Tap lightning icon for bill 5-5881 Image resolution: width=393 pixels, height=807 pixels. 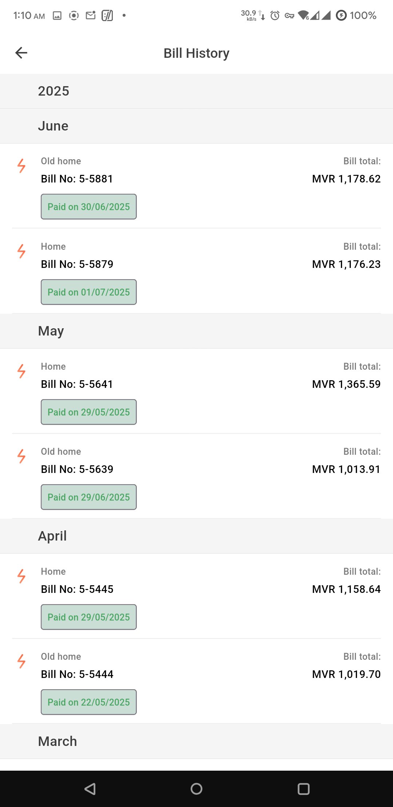[x=21, y=166]
